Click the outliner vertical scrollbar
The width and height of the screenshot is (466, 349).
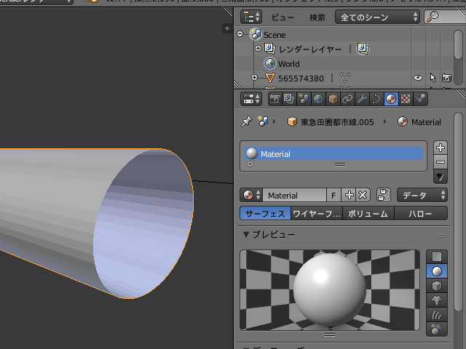click(x=458, y=44)
